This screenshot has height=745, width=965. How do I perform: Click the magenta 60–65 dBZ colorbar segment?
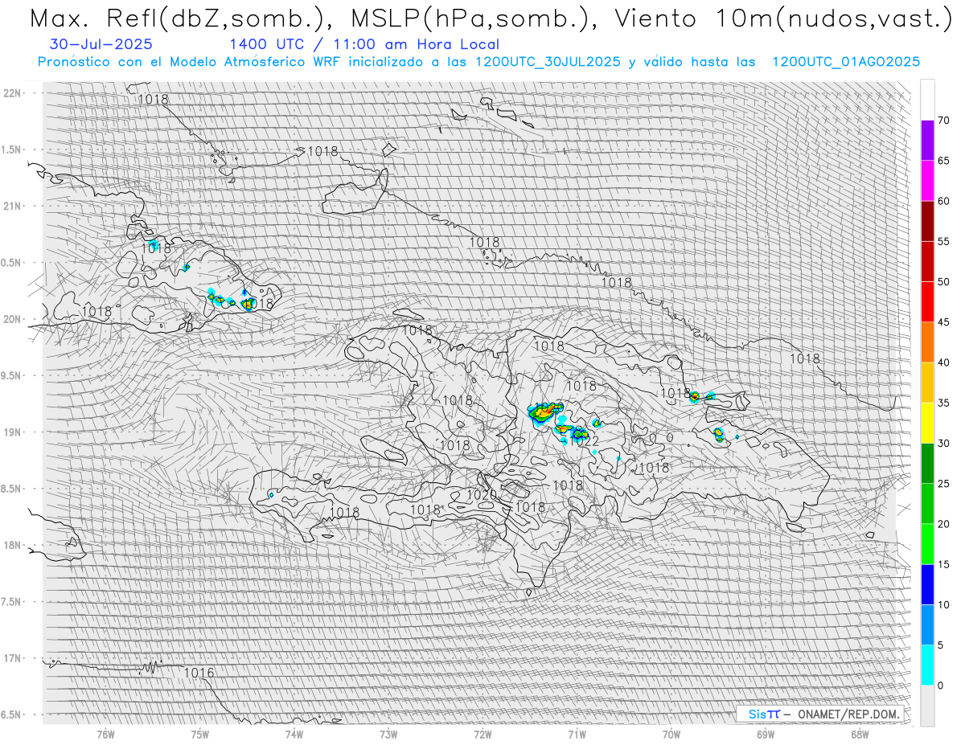click(x=927, y=181)
